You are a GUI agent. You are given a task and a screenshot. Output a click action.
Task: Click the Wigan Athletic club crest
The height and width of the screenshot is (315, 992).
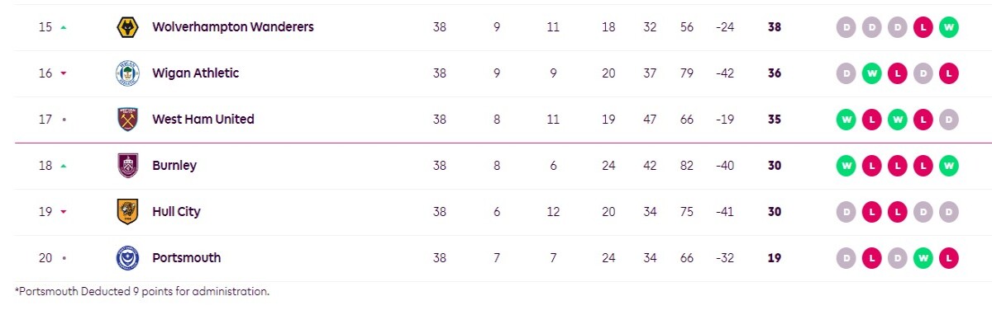[x=127, y=73]
